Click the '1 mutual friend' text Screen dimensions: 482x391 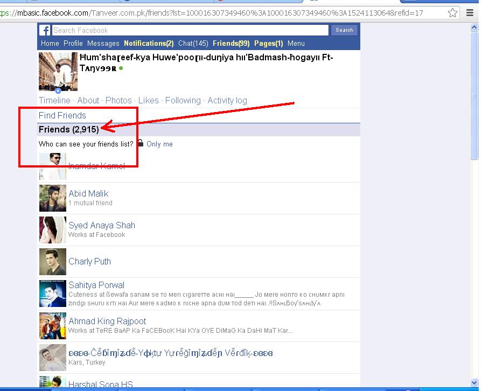(x=90, y=203)
